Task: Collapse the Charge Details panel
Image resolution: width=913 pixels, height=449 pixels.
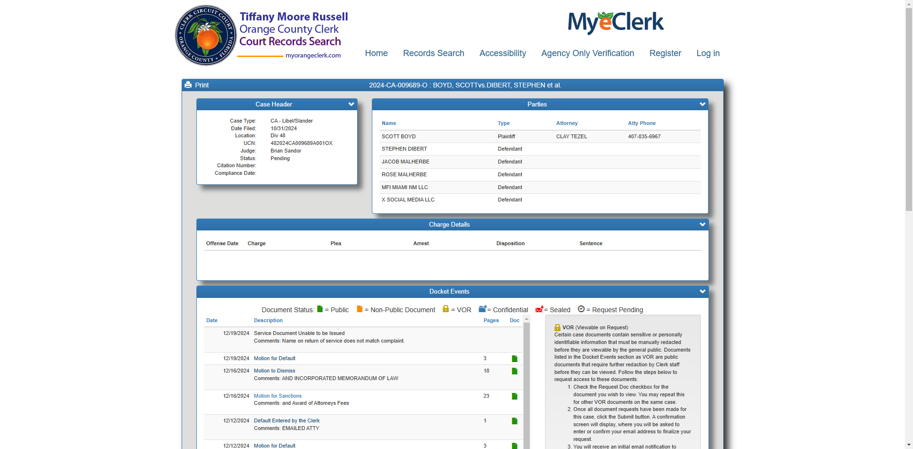Action: [x=702, y=224]
